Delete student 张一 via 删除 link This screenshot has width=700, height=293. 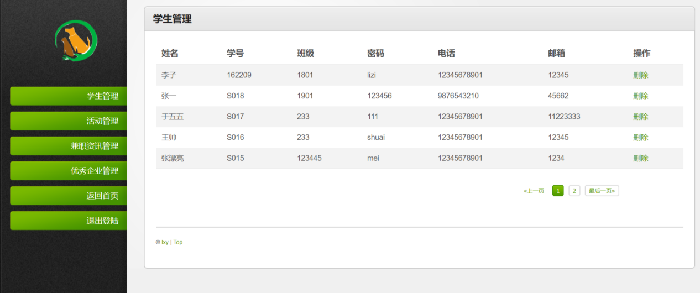[x=641, y=96]
